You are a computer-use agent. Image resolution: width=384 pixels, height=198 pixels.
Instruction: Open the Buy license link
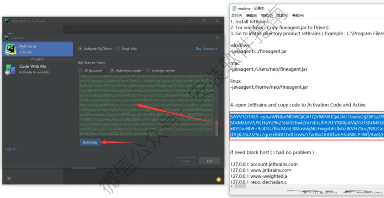tap(206, 48)
